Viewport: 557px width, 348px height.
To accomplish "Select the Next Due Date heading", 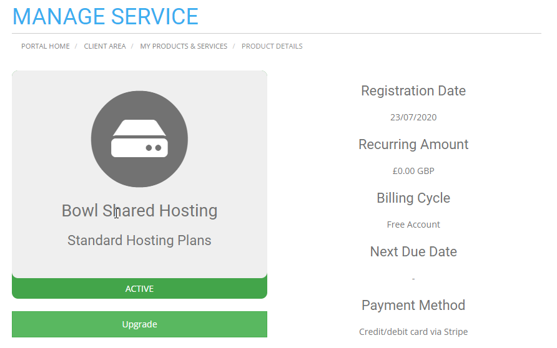I will click(x=413, y=251).
